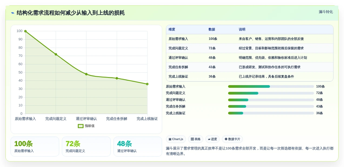Click the table value 48条
Viewport: 344px width, 167px height.
[212, 58]
